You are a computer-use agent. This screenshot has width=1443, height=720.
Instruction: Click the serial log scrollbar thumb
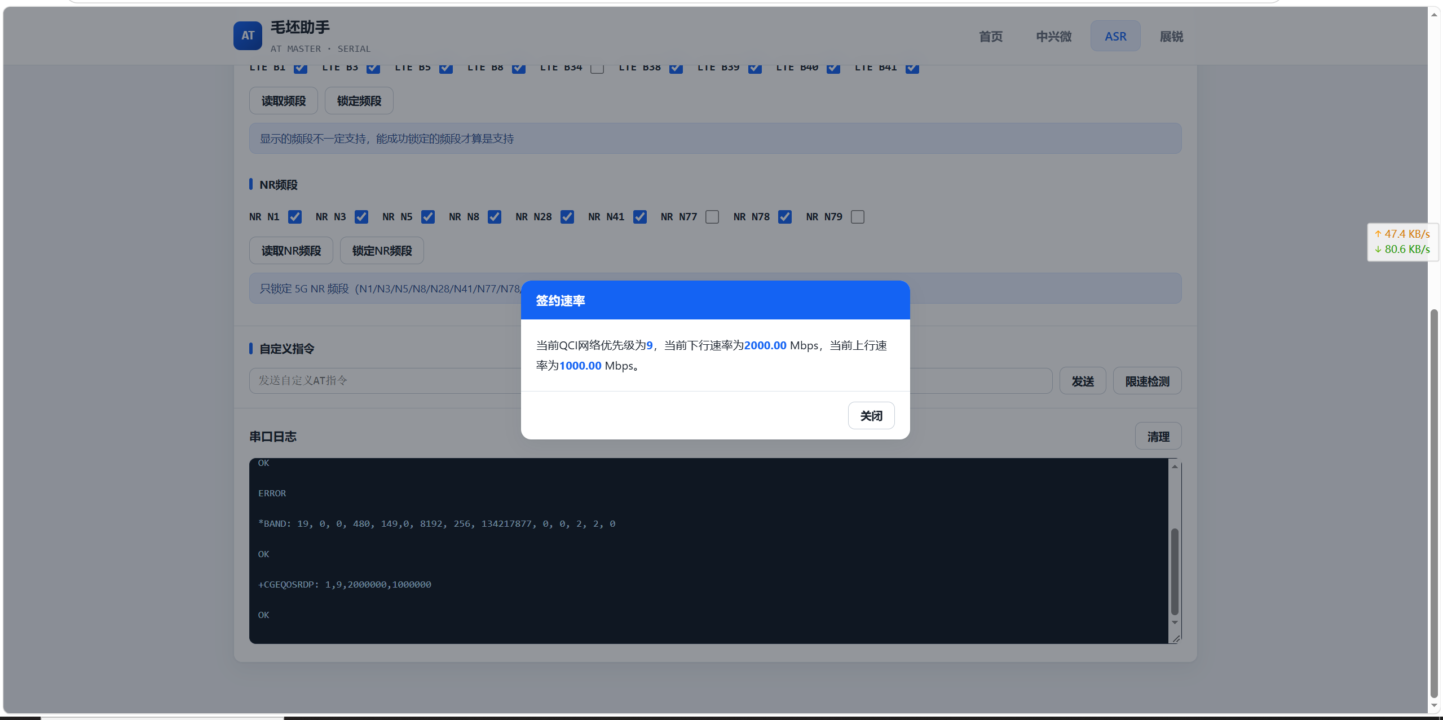point(1175,571)
